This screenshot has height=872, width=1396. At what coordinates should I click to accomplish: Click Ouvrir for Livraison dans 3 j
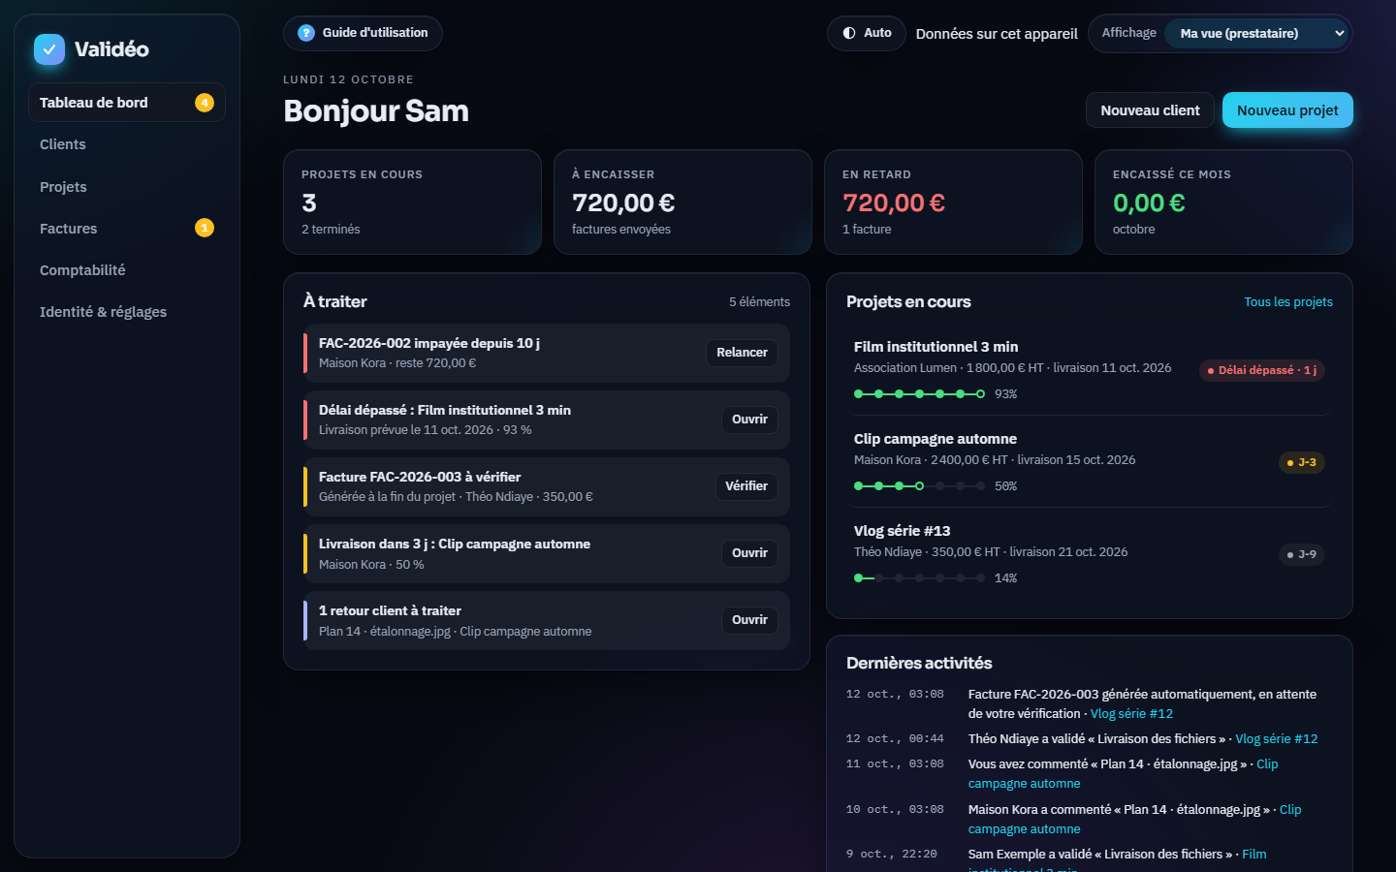point(749,553)
